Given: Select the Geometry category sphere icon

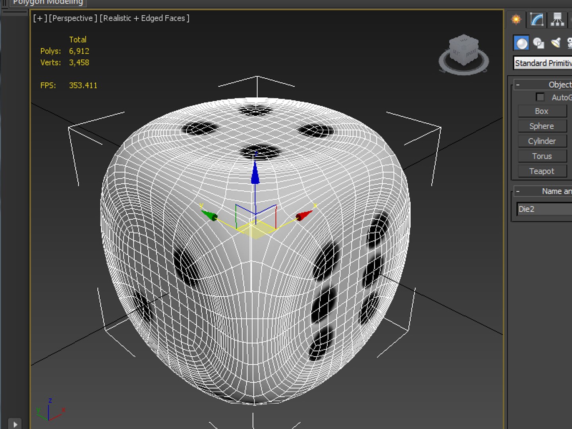Looking at the screenshot, I should tap(522, 43).
